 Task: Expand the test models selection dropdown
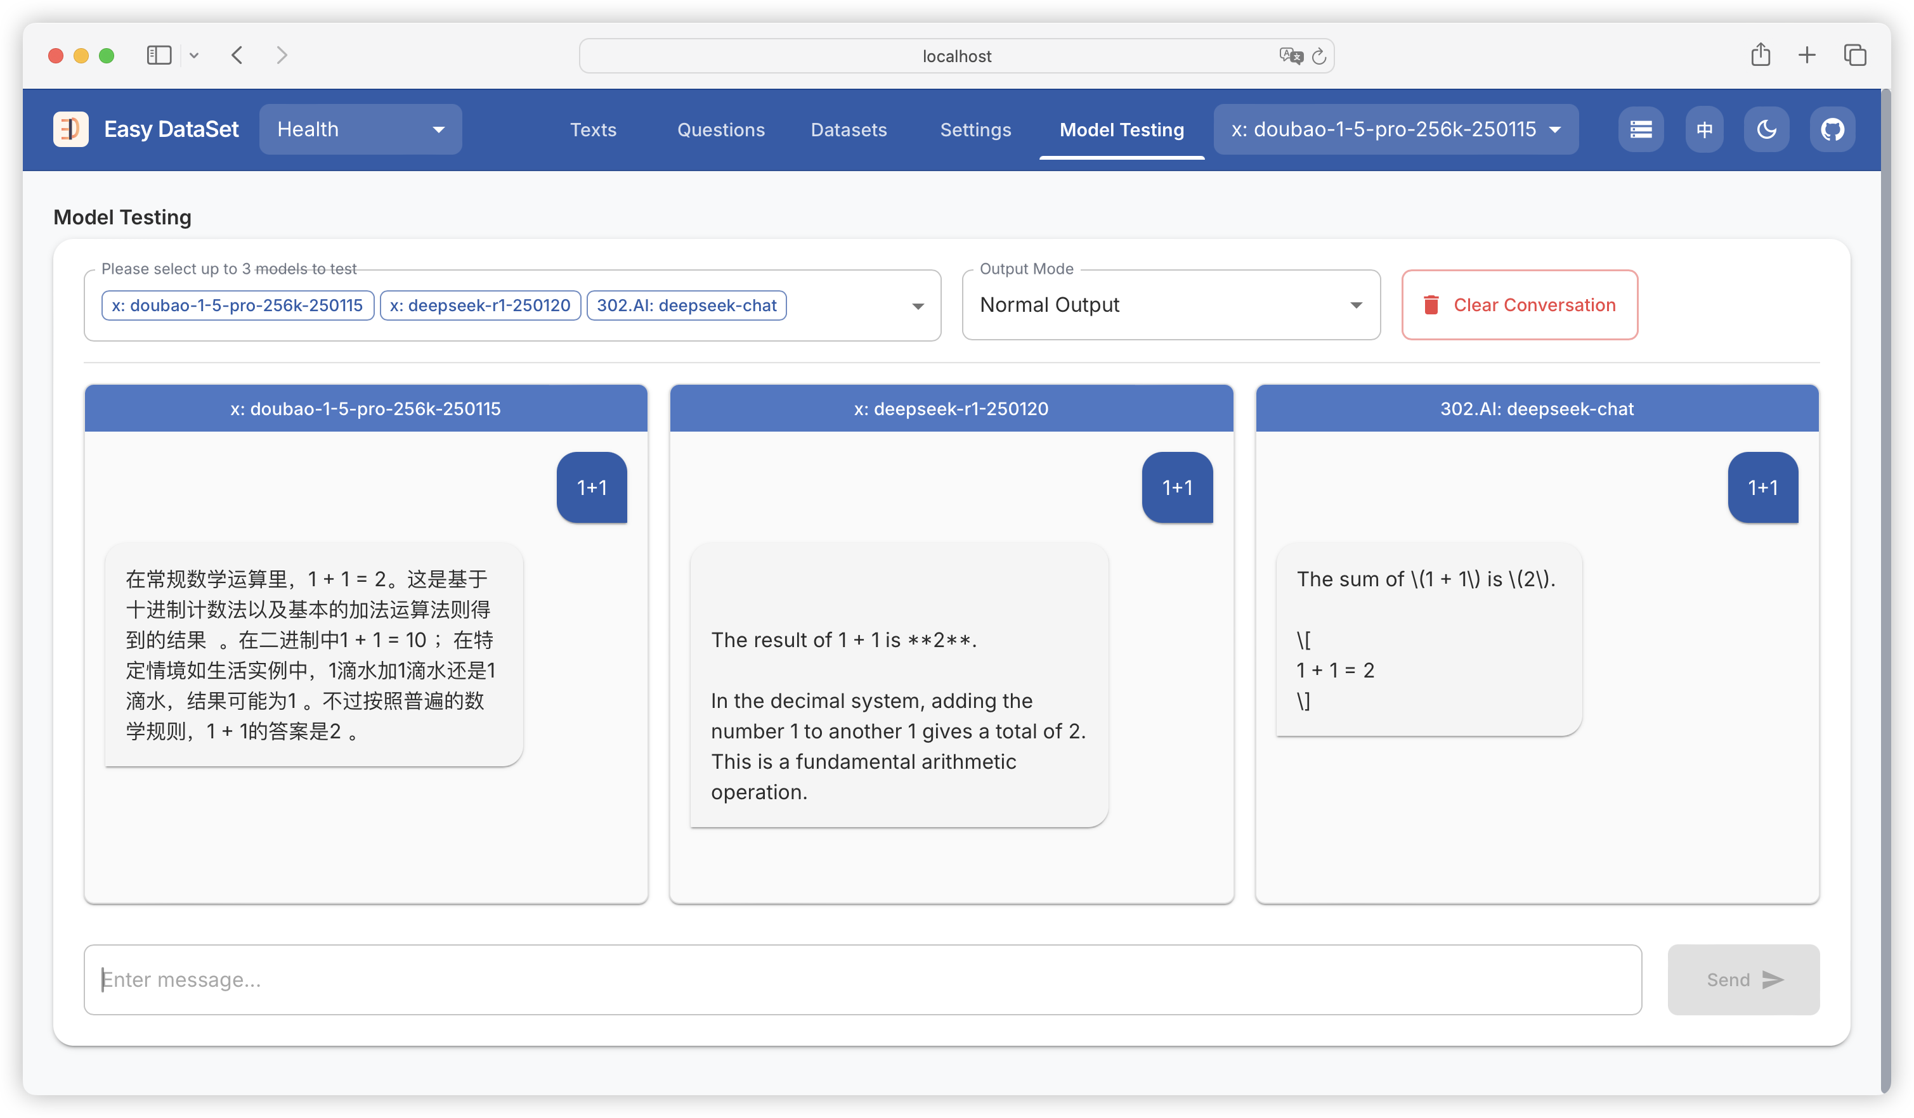click(918, 306)
